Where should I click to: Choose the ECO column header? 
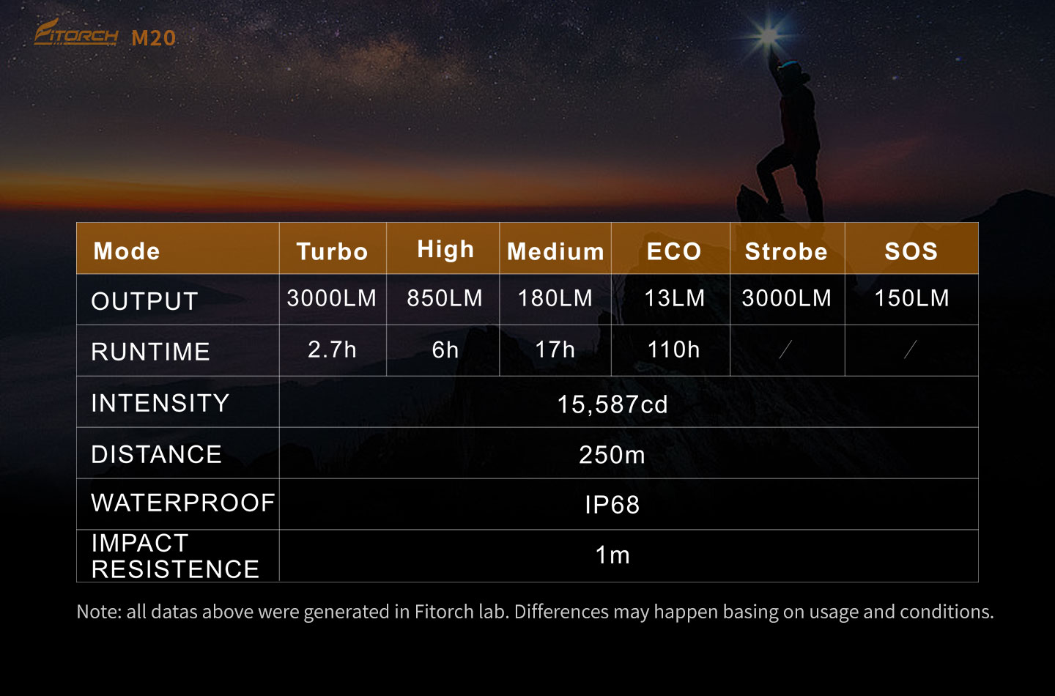coord(674,251)
